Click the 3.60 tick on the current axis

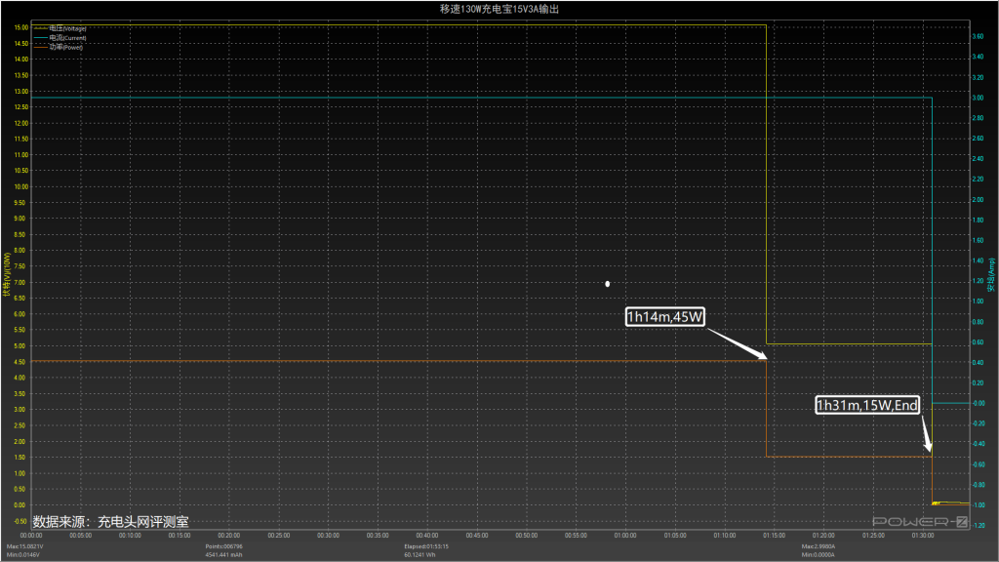(x=978, y=36)
